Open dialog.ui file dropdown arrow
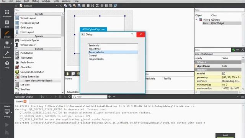The width and height of the screenshot is (245, 138). [x=57, y=6]
